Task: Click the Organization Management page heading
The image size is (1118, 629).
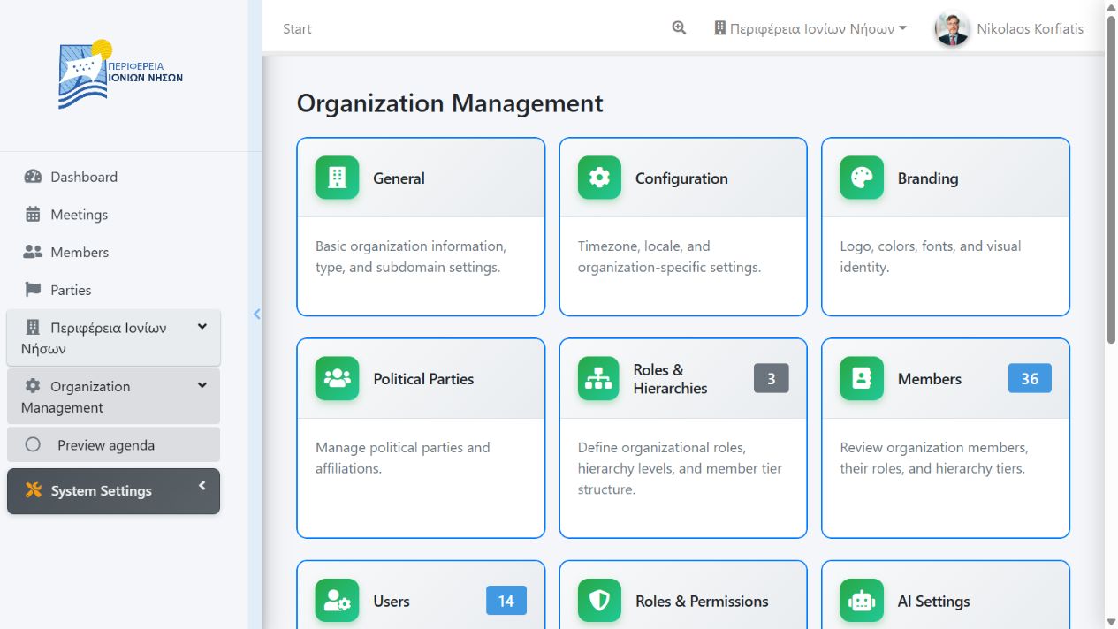Action: coord(450,103)
